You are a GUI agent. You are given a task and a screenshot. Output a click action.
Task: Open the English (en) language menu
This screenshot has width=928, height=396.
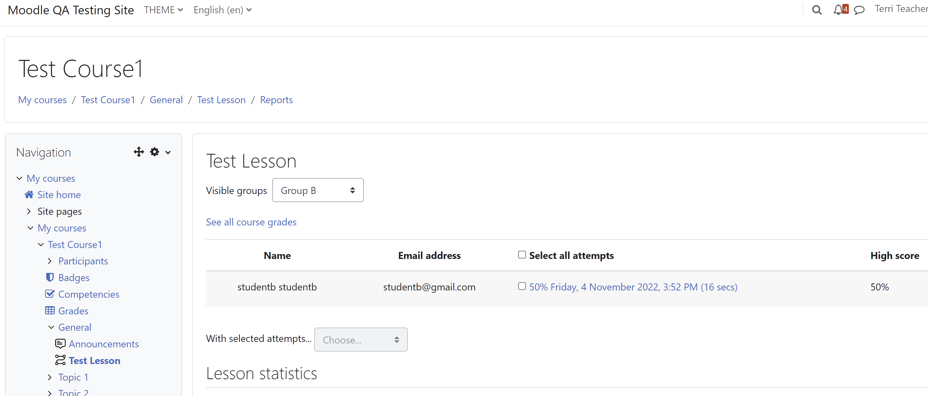coord(222,10)
